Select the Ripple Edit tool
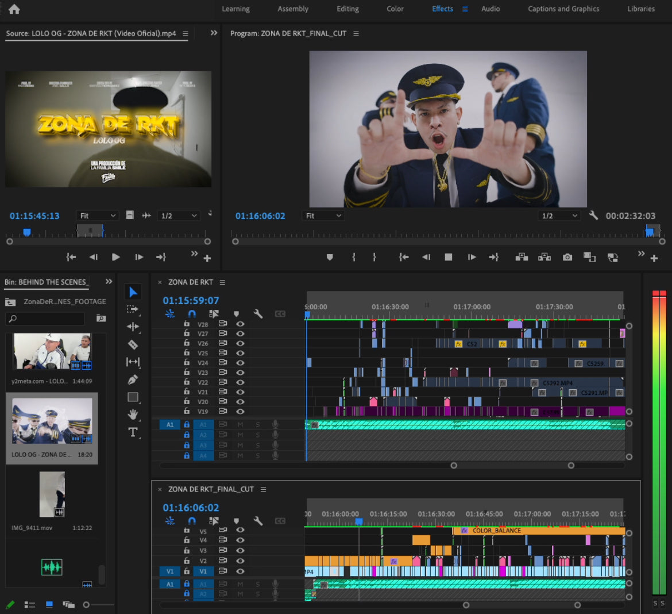Image resolution: width=672 pixels, height=614 pixels. click(x=133, y=327)
